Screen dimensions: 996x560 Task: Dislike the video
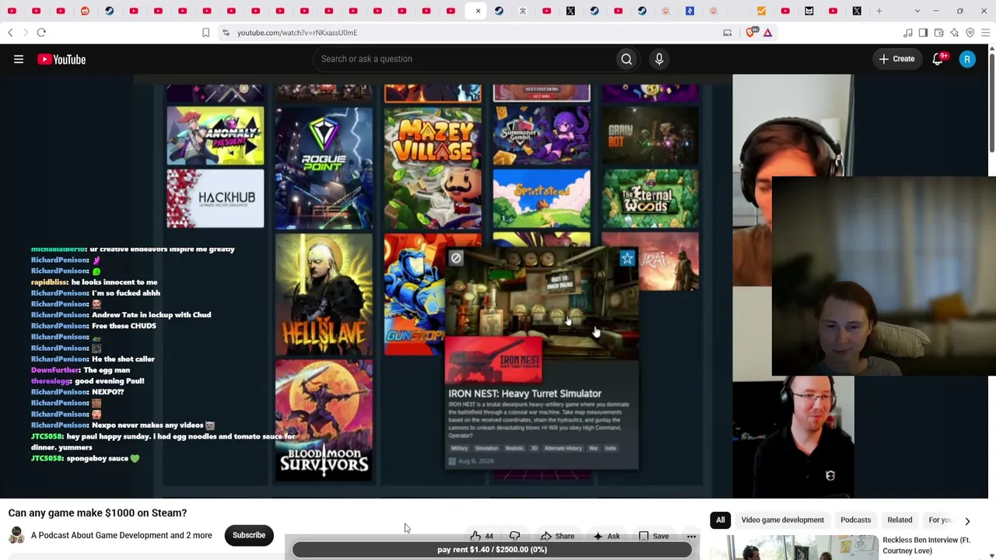514,536
